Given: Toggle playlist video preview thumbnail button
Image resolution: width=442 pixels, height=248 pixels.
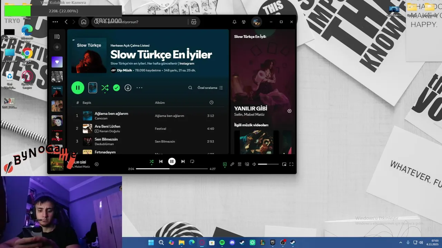Looking at the screenshot, I should point(93,87).
